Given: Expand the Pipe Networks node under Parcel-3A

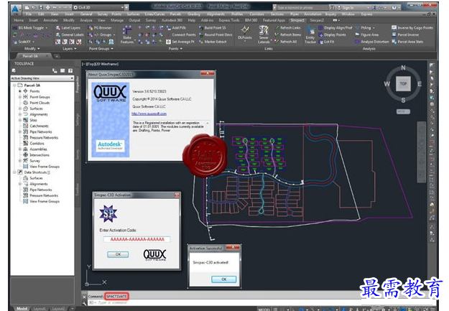Looking at the screenshot, I should (20, 131).
